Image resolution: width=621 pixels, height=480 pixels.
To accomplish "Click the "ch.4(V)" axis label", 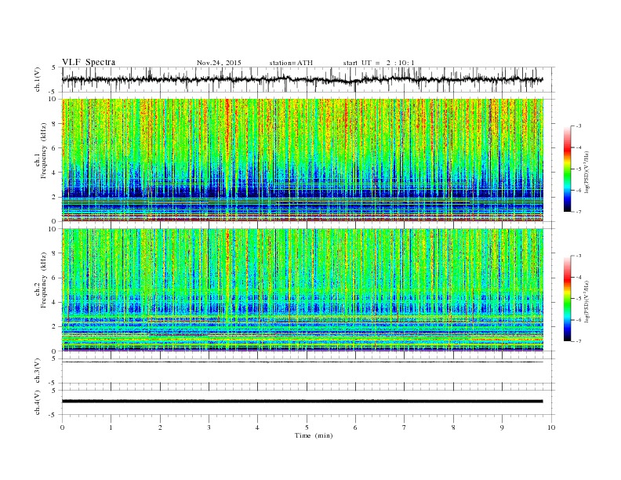I will tap(38, 402).
